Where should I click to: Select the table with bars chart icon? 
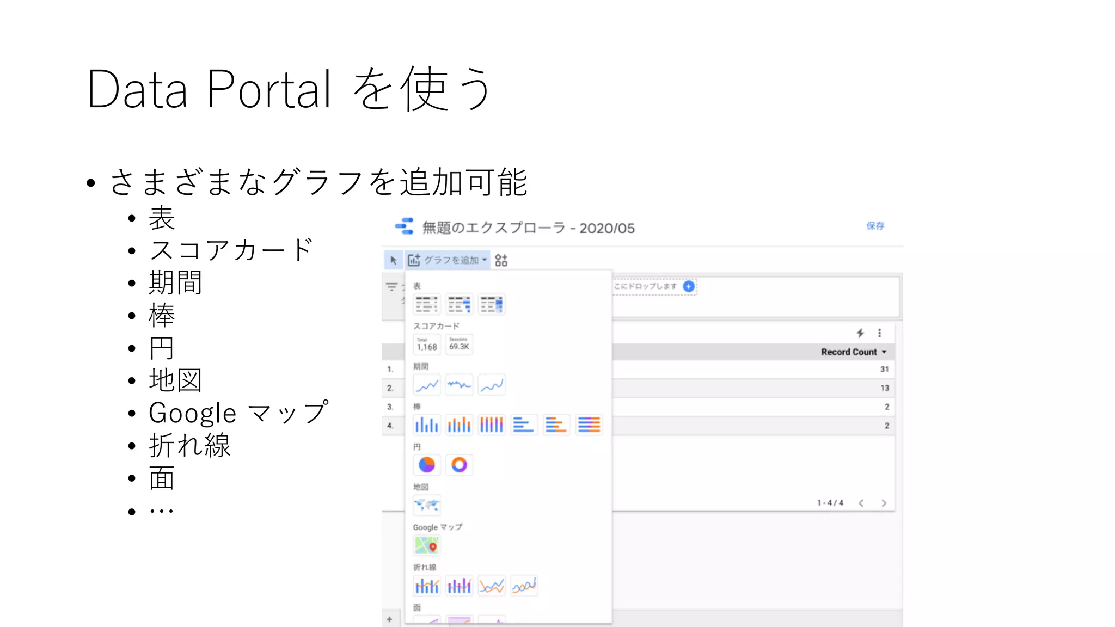tap(459, 305)
